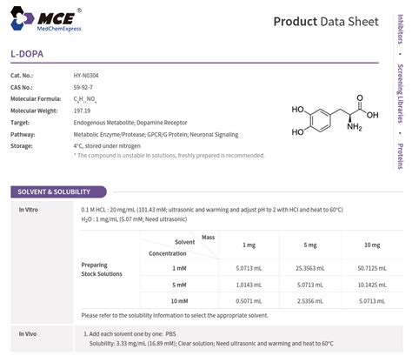Click the 10 mg mass column header

click(x=372, y=245)
